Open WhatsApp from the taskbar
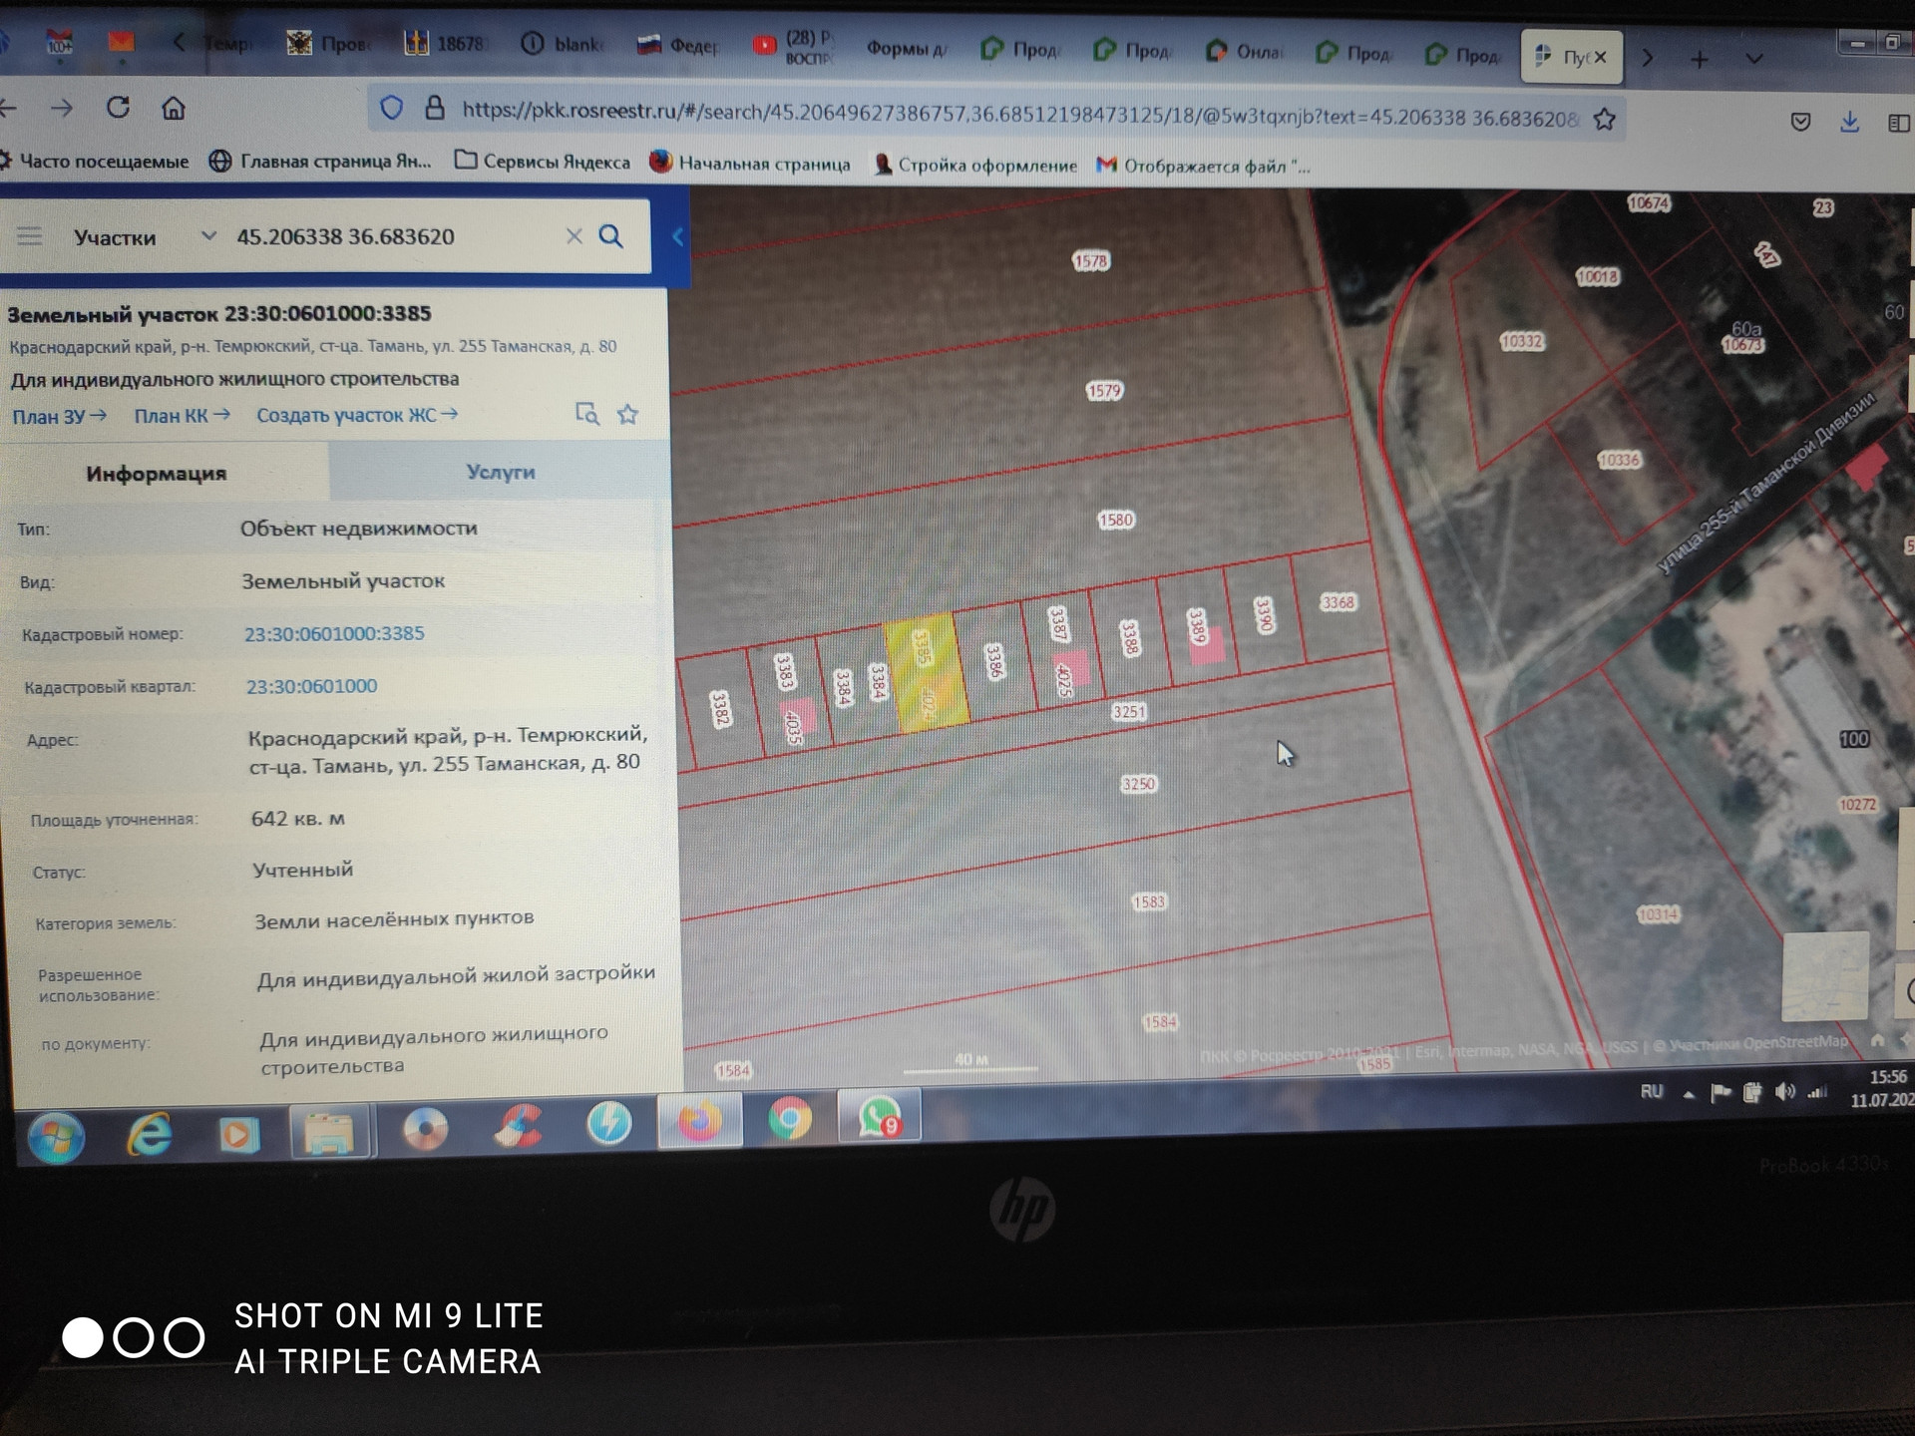This screenshot has width=1915, height=1436. pos(879,1117)
